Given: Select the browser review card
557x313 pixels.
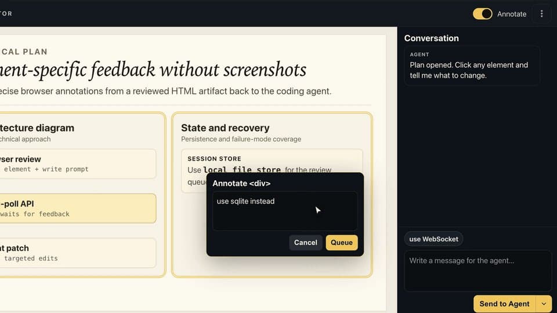Looking at the screenshot, I should tap(77, 163).
